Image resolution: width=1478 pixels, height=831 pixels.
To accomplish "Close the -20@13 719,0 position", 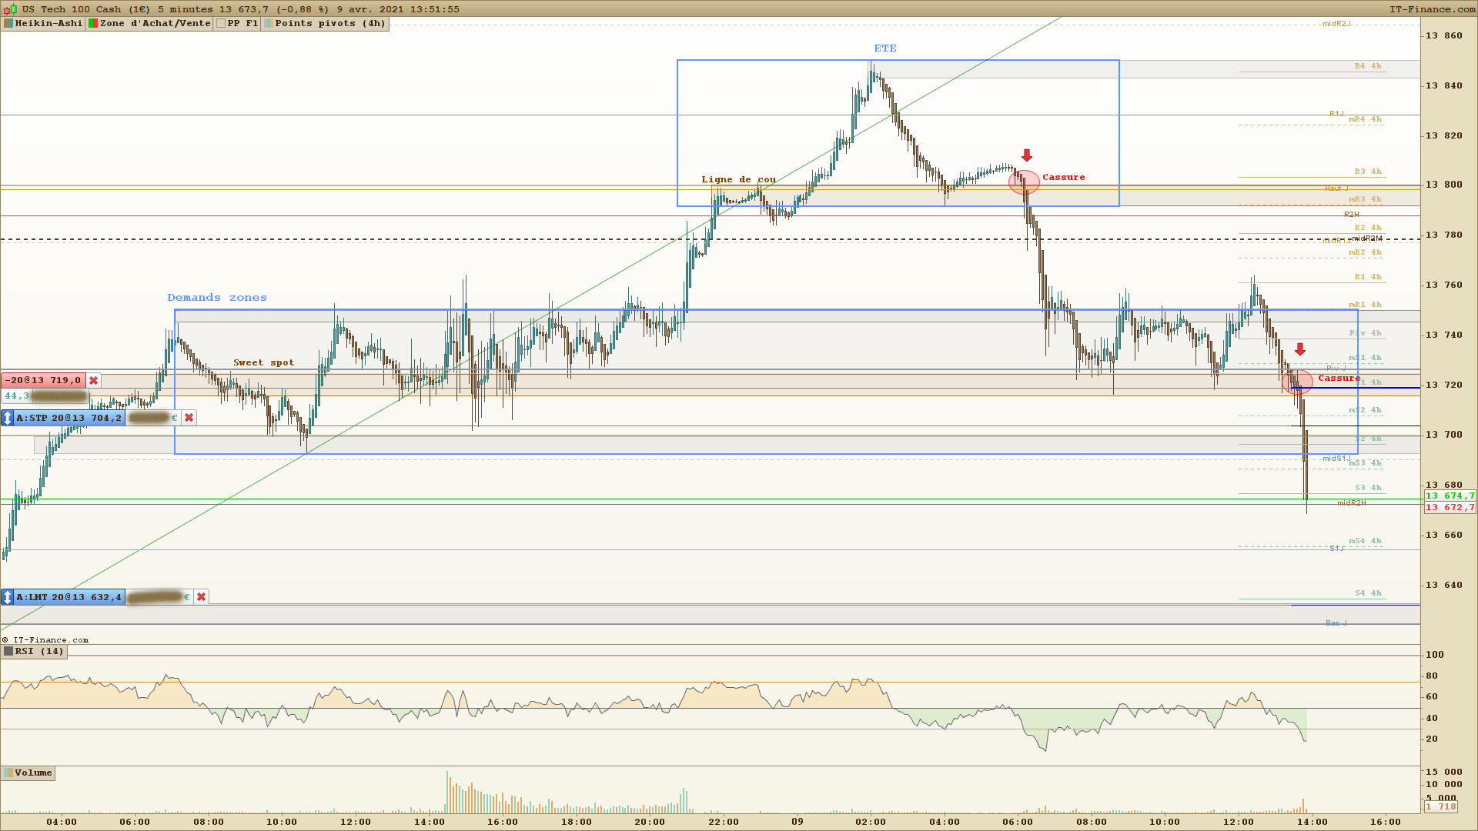I will coord(93,380).
